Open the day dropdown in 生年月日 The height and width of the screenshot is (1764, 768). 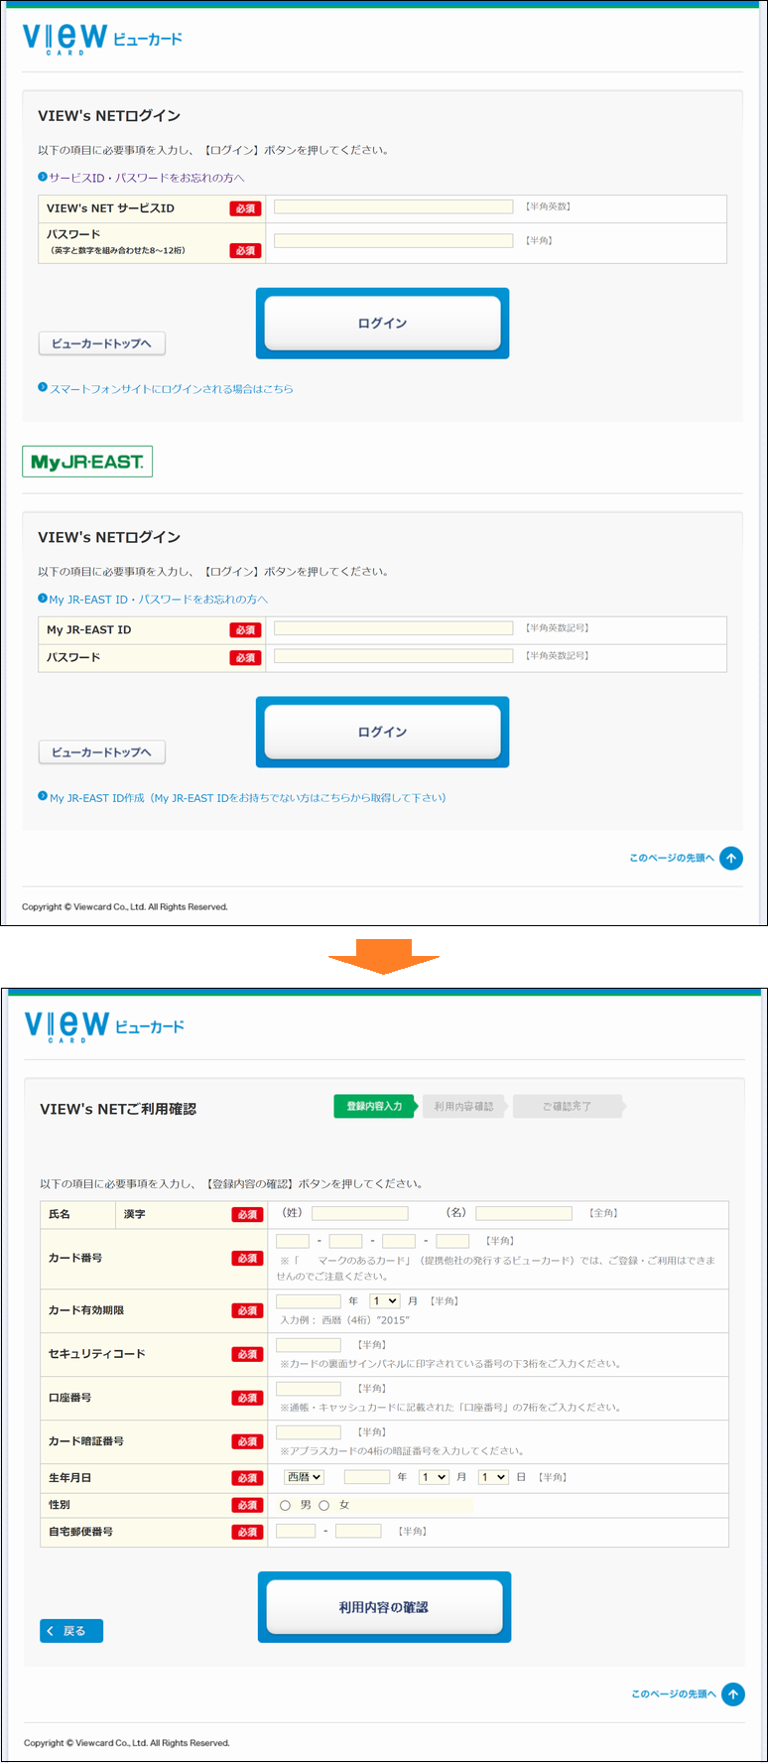[493, 1477]
